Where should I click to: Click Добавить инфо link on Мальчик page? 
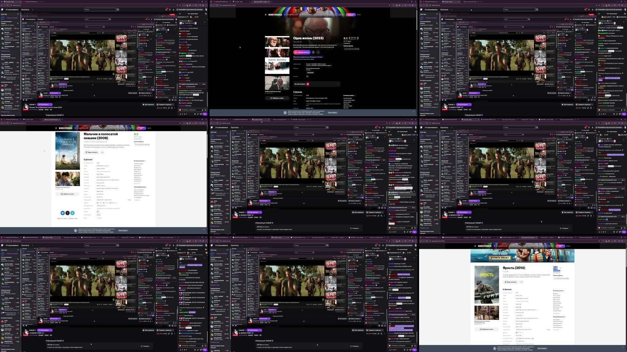[73, 218]
